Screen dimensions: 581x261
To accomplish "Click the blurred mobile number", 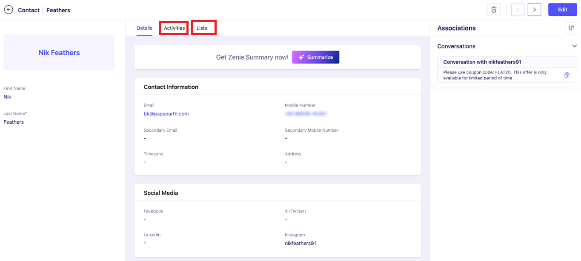I will pos(306,114).
